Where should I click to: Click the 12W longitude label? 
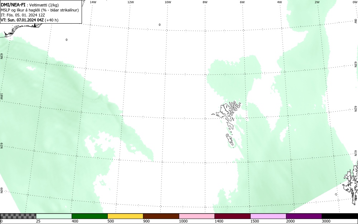coord(130,2)
